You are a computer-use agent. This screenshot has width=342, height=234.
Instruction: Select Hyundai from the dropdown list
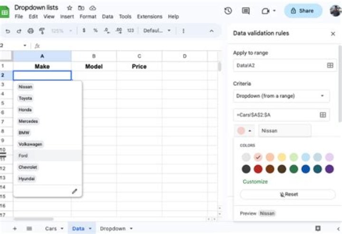27,179
